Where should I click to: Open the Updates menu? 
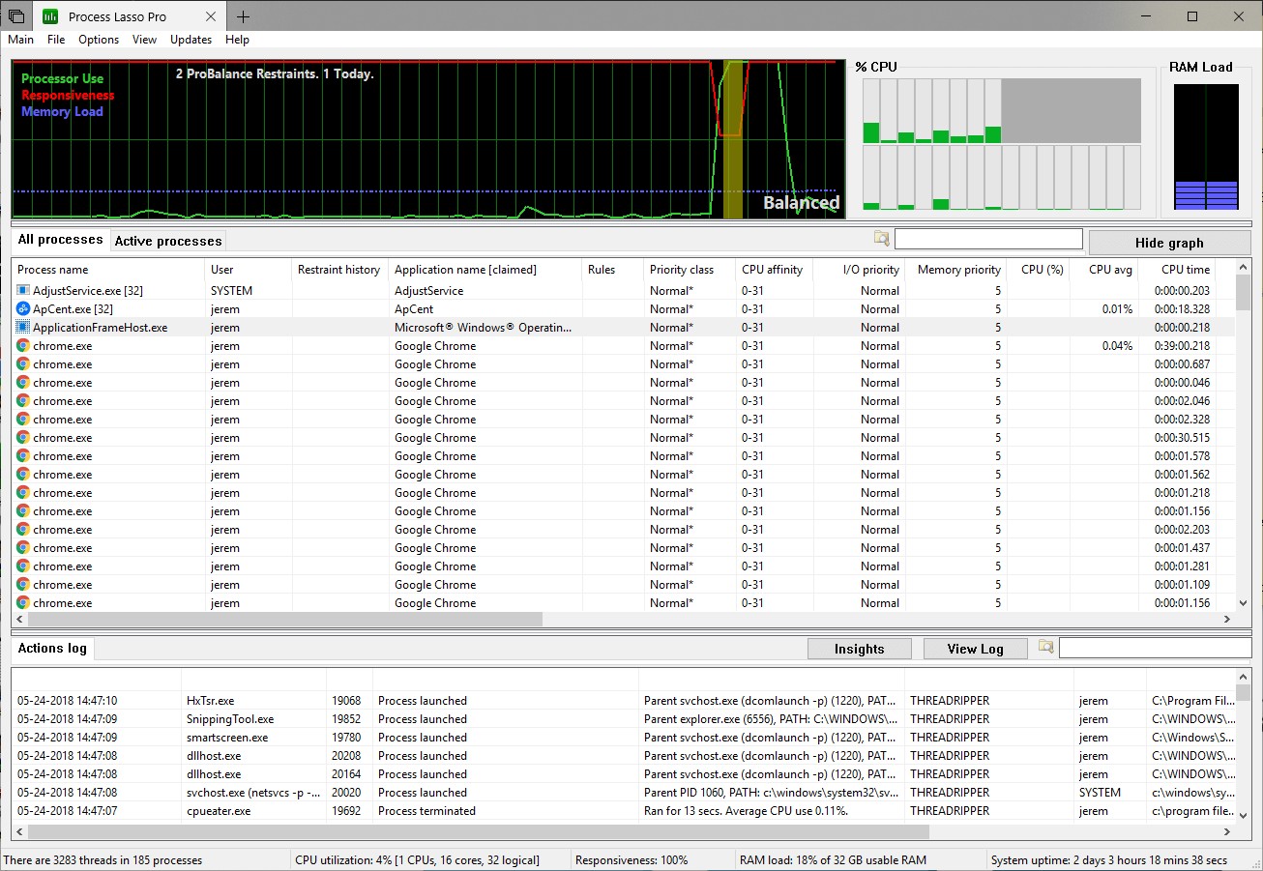pyautogui.click(x=191, y=40)
